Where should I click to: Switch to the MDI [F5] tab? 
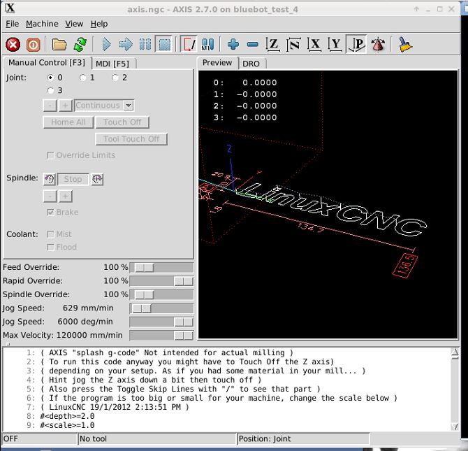pyautogui.click(x=112, y=64)
